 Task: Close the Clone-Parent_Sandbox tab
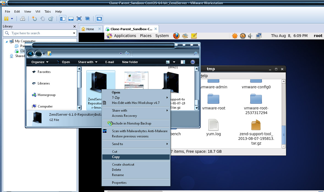pos(156,29)
